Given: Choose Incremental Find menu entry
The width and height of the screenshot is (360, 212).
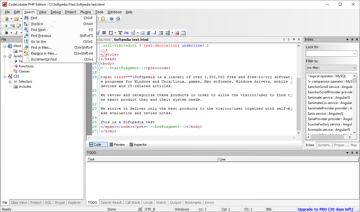Looking at the screenshot, I should 59,59.
